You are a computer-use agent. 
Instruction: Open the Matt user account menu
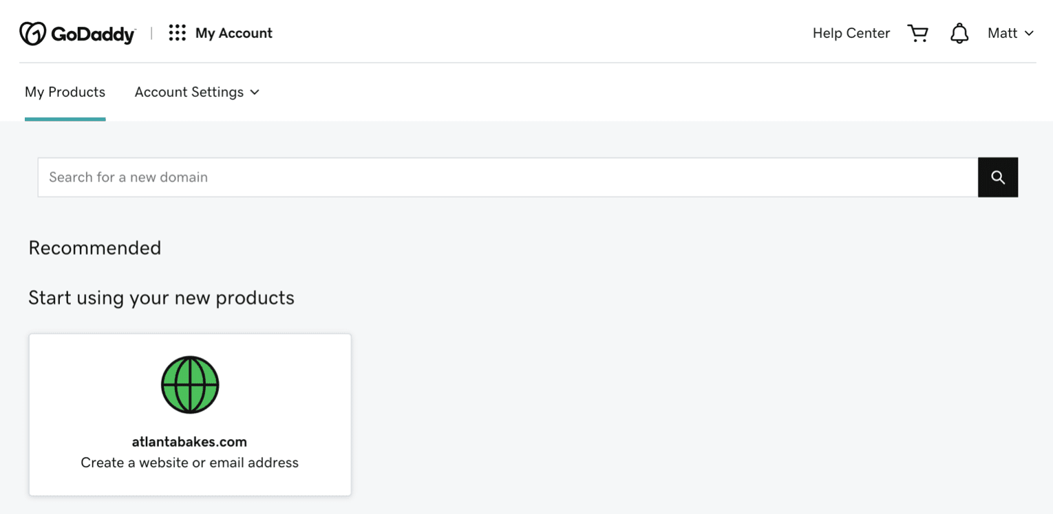pos(1003,33)
